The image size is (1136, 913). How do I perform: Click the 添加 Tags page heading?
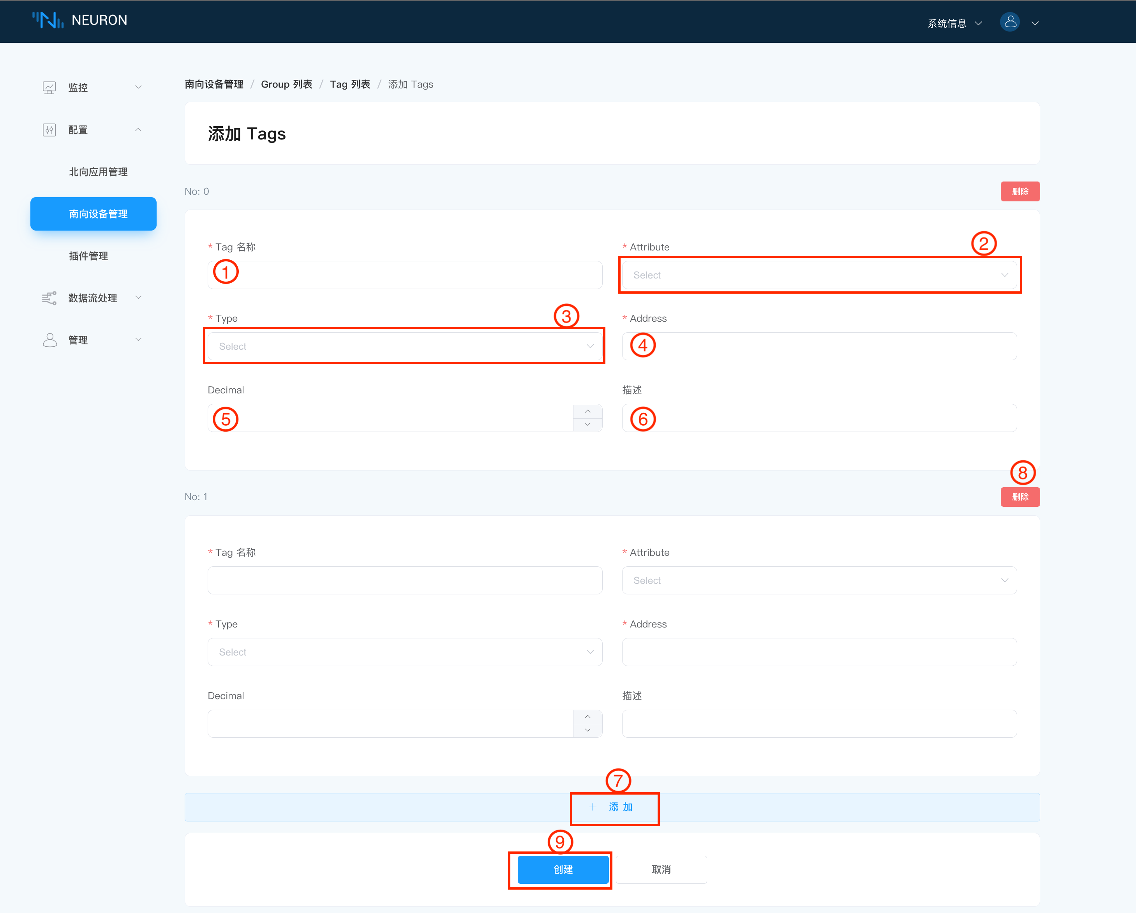(247, 134)
